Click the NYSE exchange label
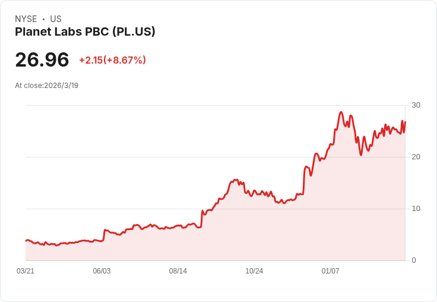 26,19
